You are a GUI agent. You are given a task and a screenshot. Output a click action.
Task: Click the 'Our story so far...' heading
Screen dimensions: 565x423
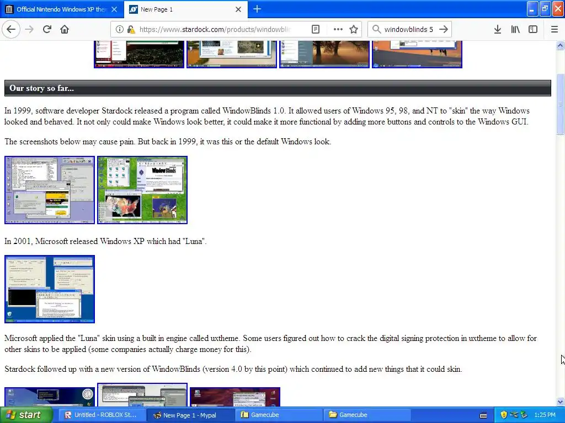point(41,88)
